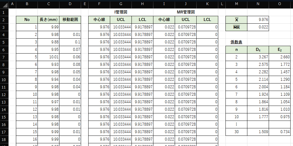Select cell H3 with 9.9178897
293x146 pixels.
click(x=142, y=28)
